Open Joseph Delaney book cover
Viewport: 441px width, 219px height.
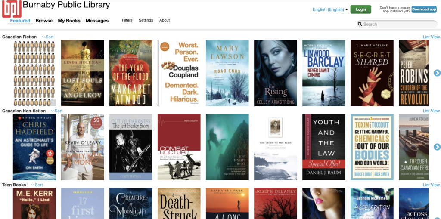[x=275, y=204]
